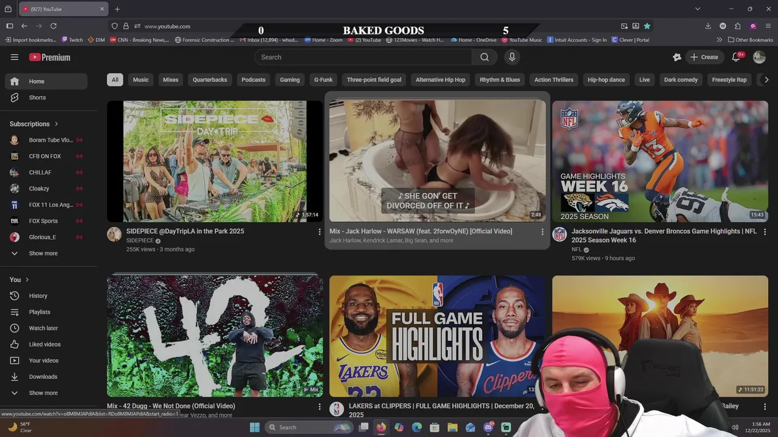
Task: Expand Show more under Subscriptions
Action: coord(46,254)
